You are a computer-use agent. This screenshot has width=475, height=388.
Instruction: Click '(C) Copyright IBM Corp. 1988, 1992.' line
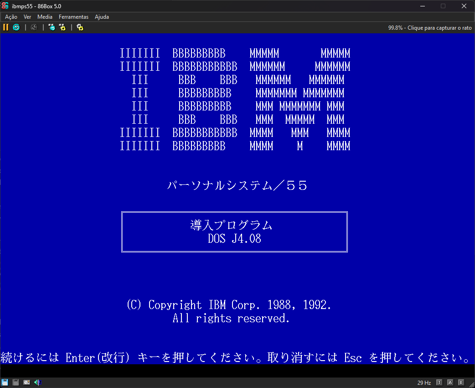point(229,305)
